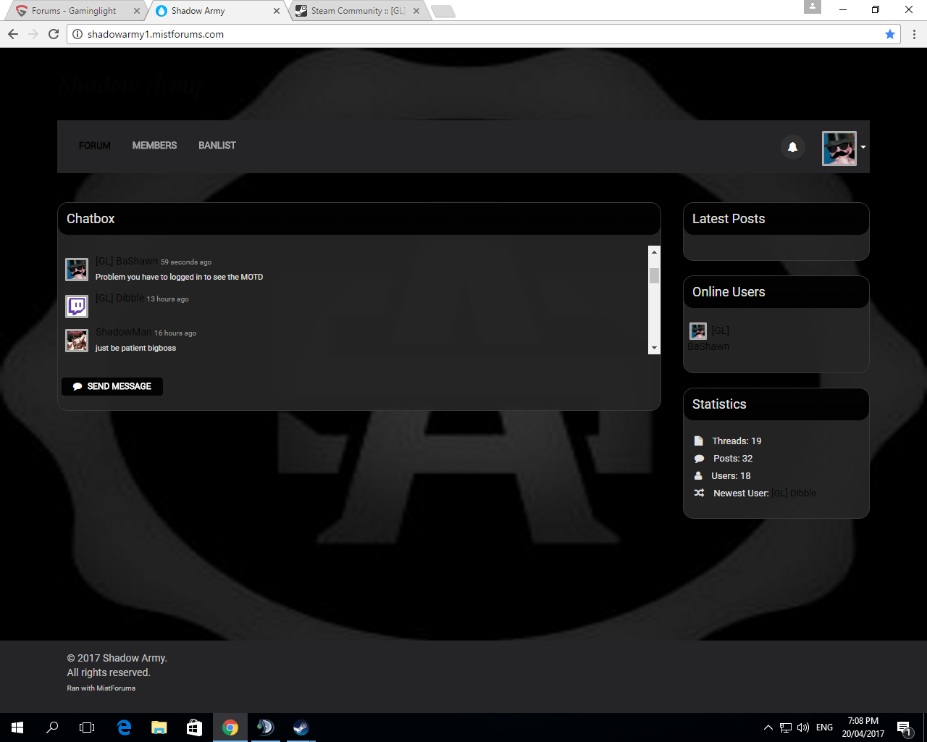
Task: Go to the MEMBERS page
Action: click(x=154, y=146)
